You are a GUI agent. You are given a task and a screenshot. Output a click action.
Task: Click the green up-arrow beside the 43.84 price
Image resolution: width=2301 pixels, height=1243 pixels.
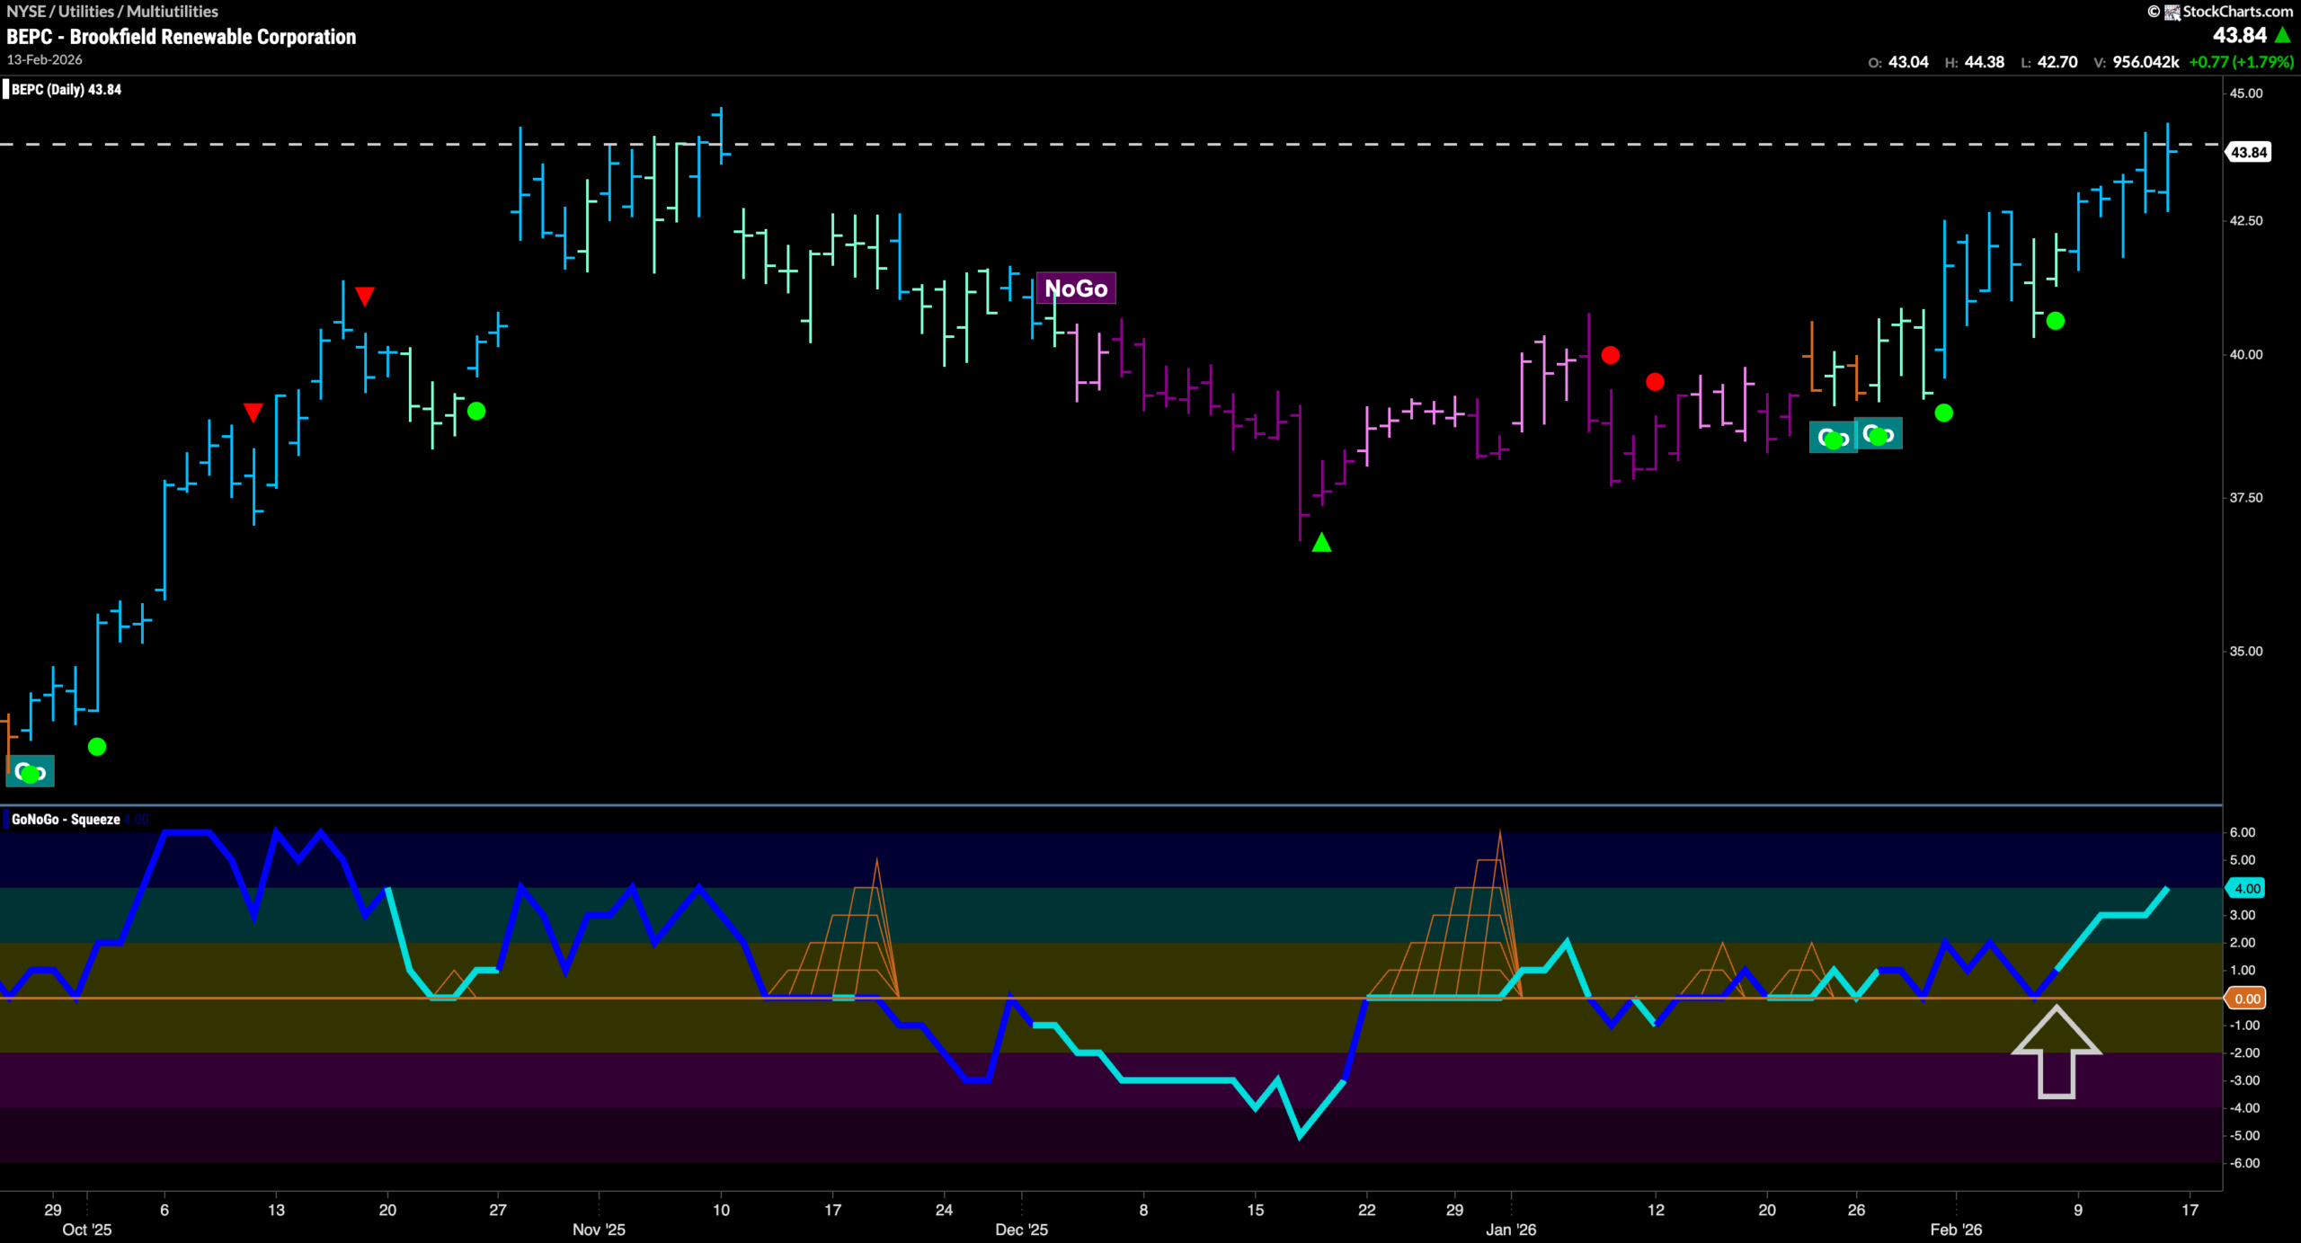coord(2282,35)
